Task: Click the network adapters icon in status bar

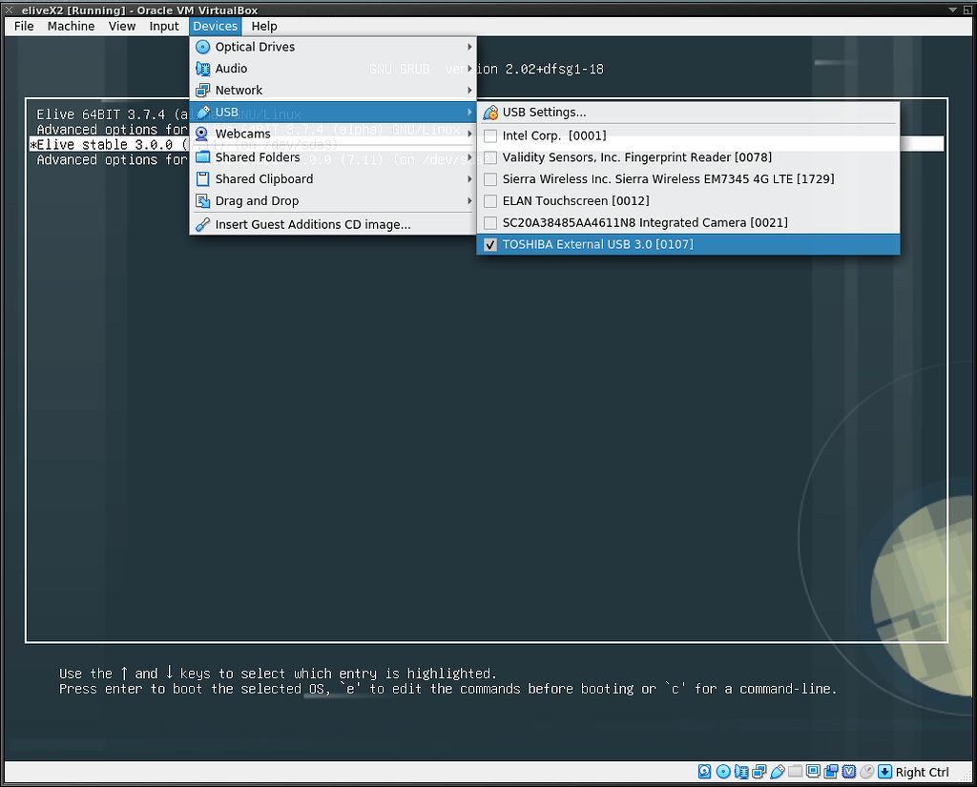Action: pos(759,772)
